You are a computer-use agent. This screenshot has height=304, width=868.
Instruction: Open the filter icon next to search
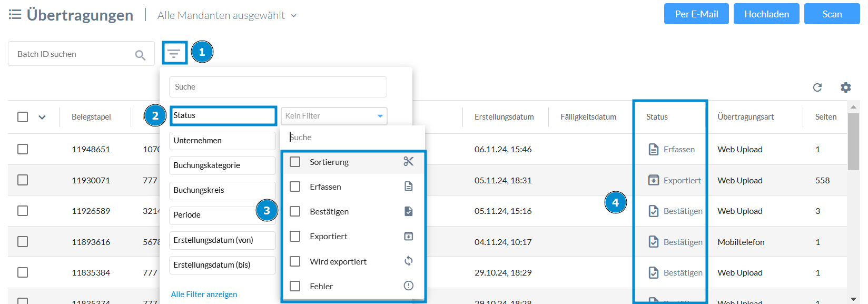(174, 53)
